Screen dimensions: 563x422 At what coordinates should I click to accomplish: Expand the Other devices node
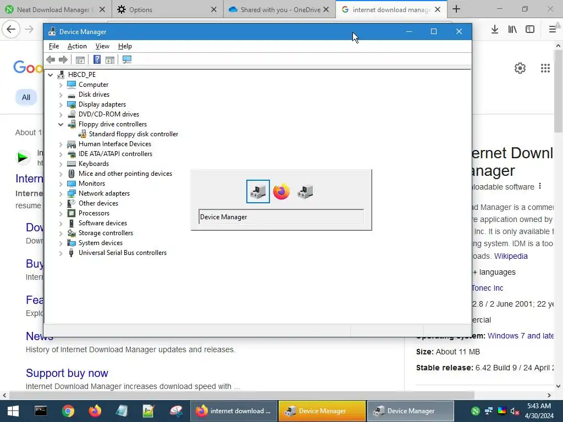pos(60,203)
